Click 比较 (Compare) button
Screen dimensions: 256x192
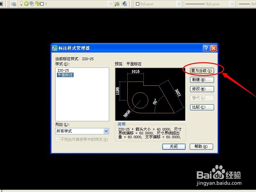pyautogui.click(x=202, y=107)
